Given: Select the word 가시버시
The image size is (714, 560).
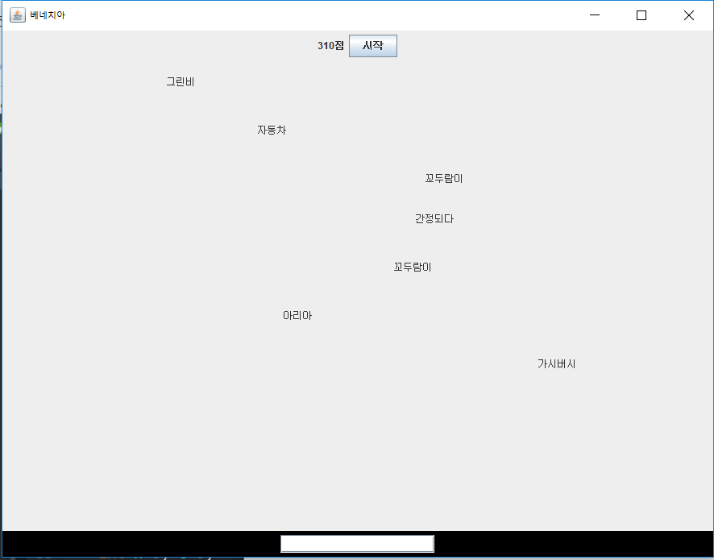Looking at the screenshot, I should [556, 363].
